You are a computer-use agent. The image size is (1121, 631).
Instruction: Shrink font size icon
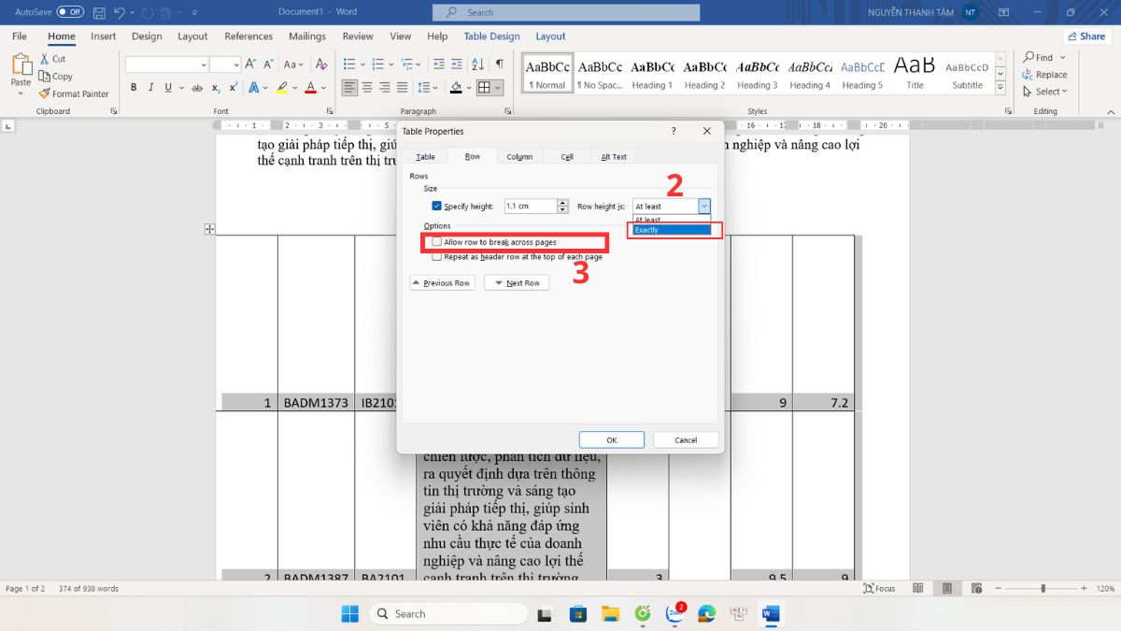(x=268, y=65)
